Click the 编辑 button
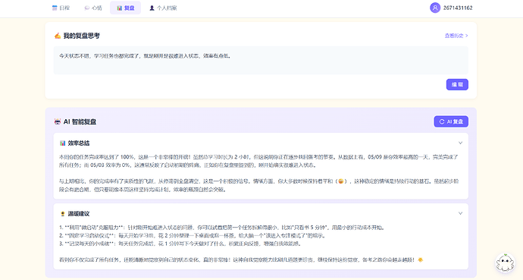The width and height of the screenshot is (523, 280). (x=457, y=84)
